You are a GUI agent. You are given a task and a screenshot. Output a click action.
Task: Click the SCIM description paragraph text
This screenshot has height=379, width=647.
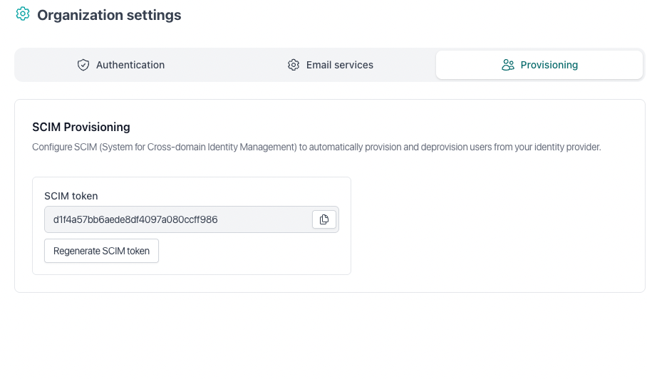click(316, 147)
